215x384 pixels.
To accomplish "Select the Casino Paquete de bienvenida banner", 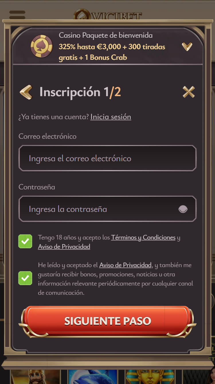I will tap(107, 46).
